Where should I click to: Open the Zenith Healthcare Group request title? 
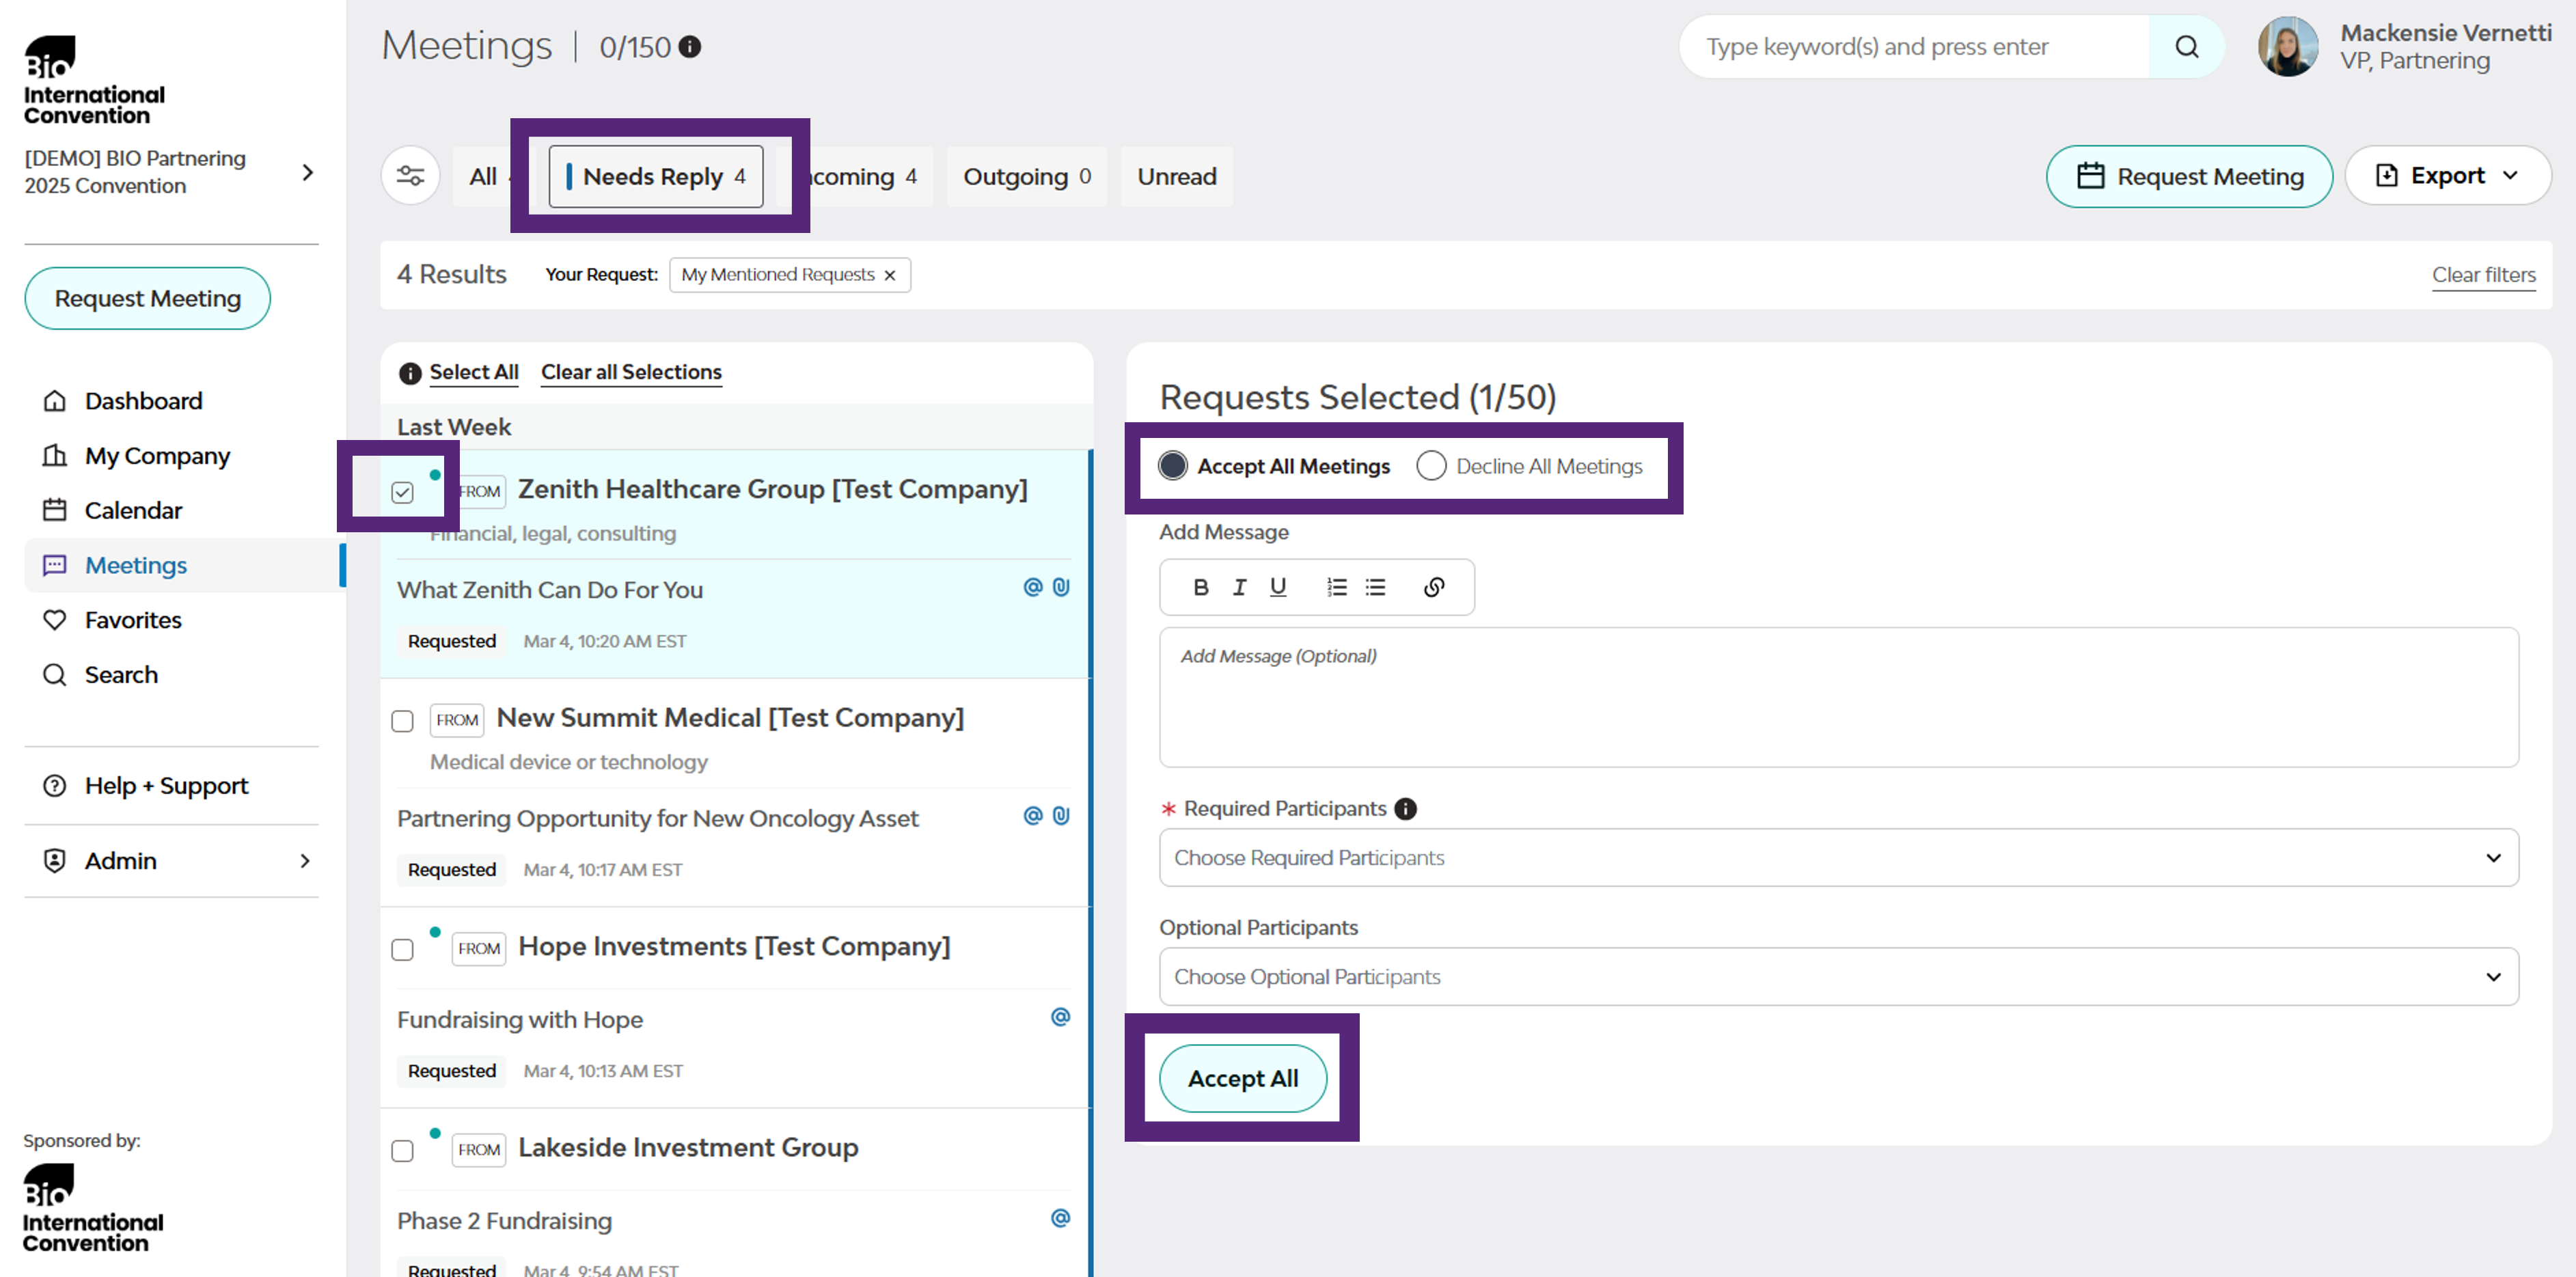point(772,489)
